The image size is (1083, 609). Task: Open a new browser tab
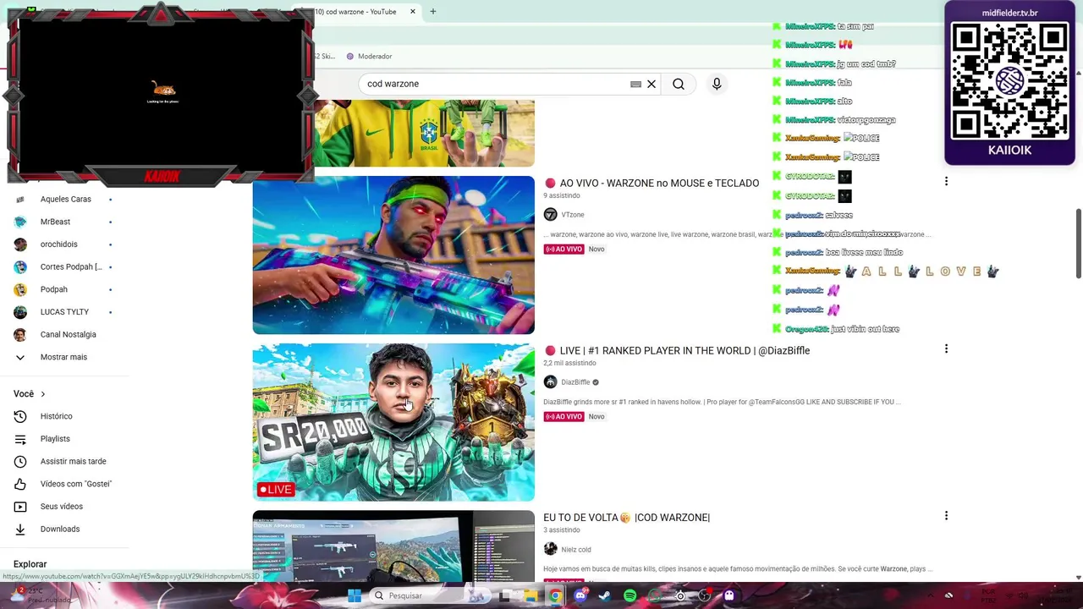(432, 12)
